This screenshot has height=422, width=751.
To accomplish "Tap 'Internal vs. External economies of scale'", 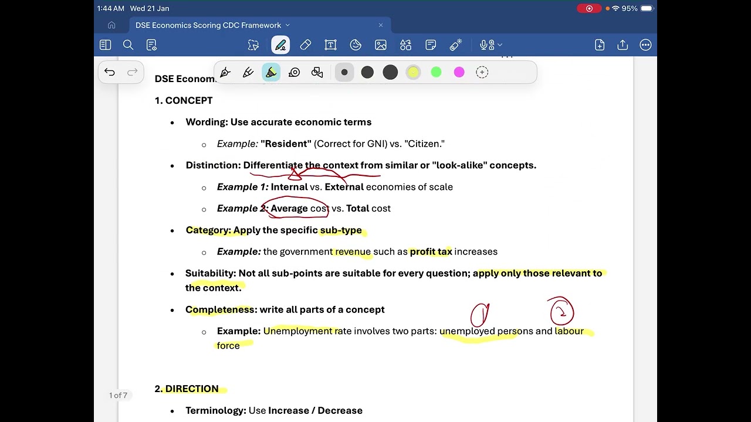I will (361, 187).
